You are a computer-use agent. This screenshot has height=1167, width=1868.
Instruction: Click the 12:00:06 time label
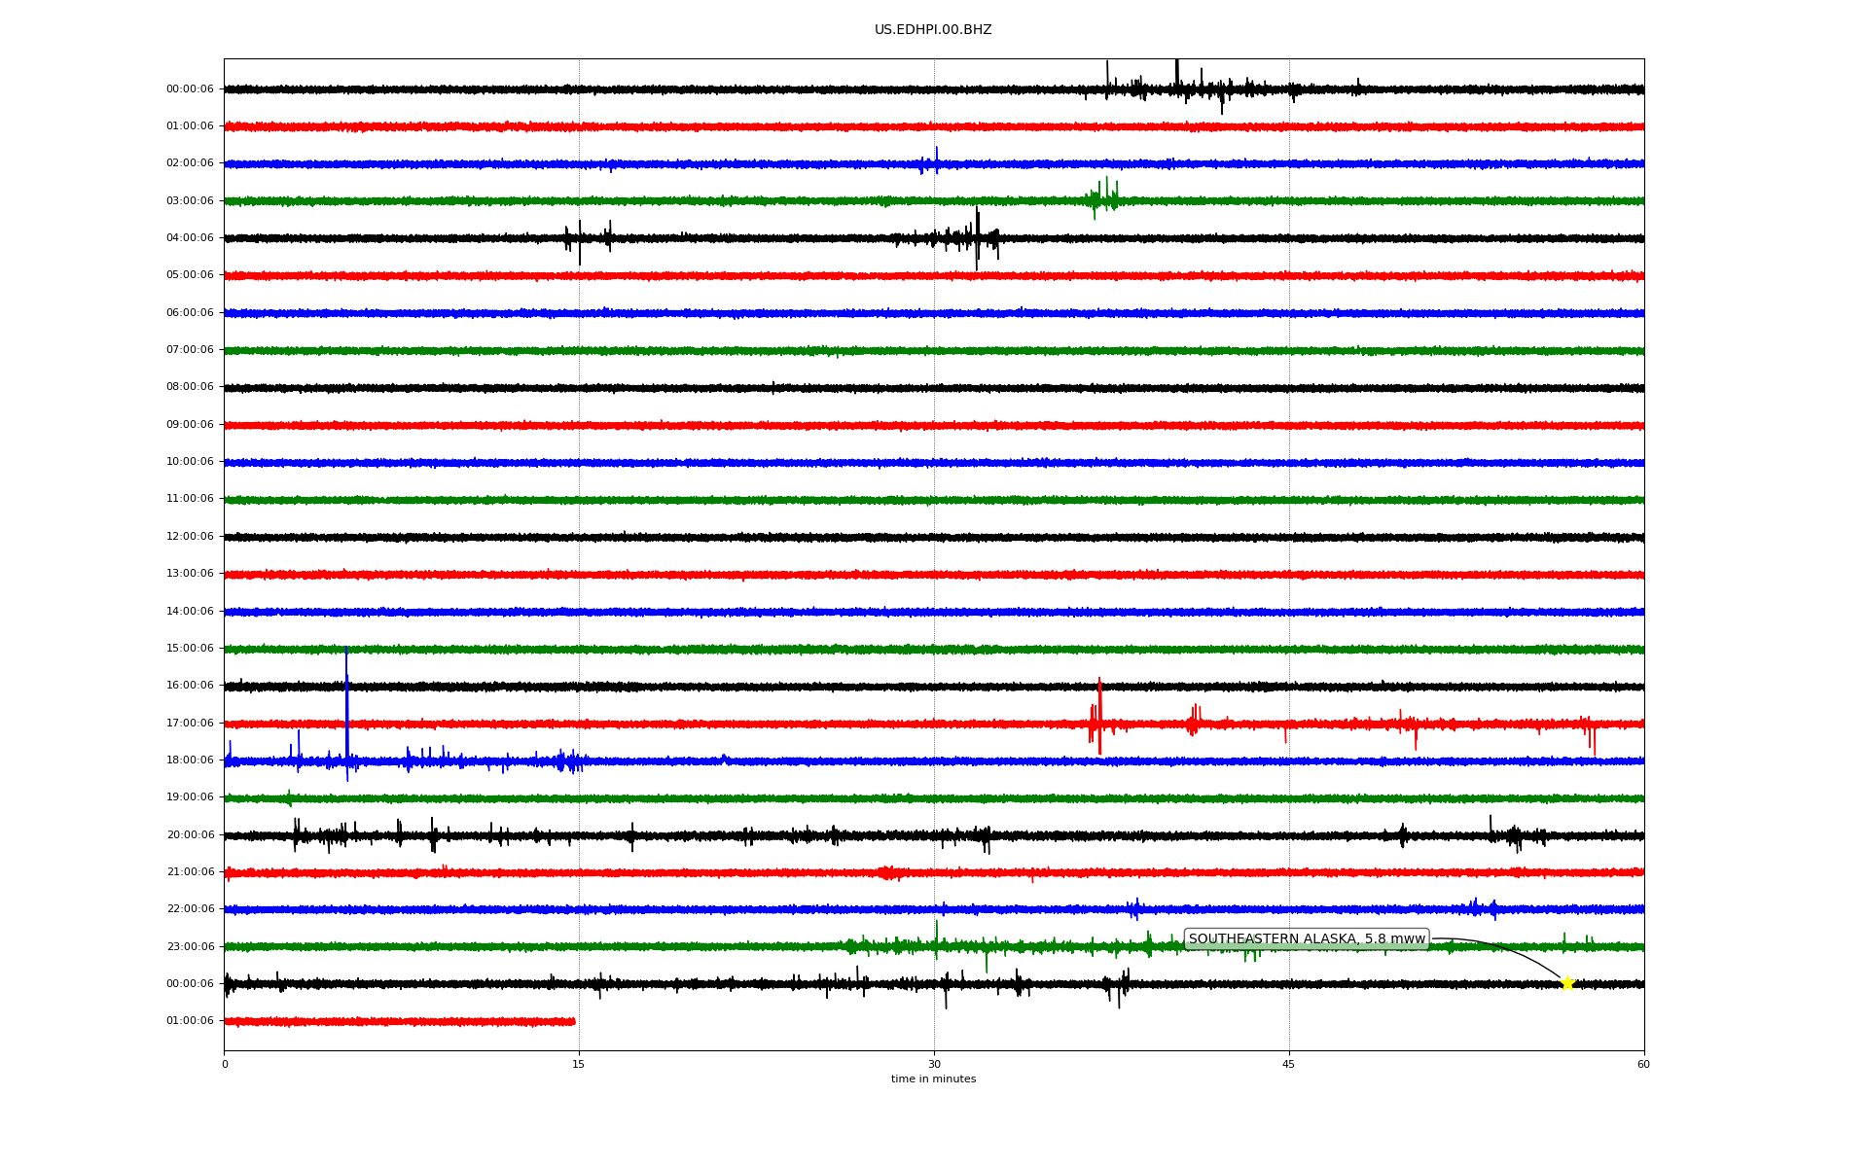(190, 537)
